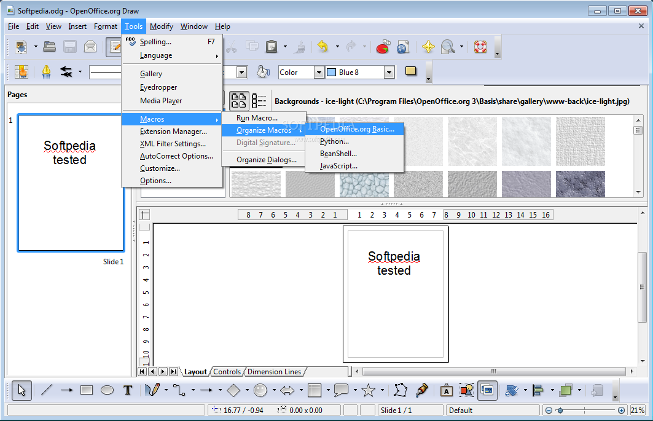Click the Zoom magnifier icon
Viewport: 653px width, 421px height.
448,46
